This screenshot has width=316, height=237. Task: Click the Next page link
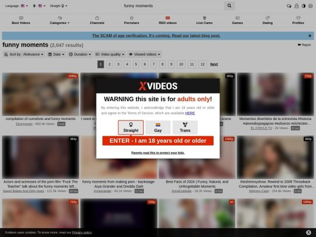click(214, 64)
